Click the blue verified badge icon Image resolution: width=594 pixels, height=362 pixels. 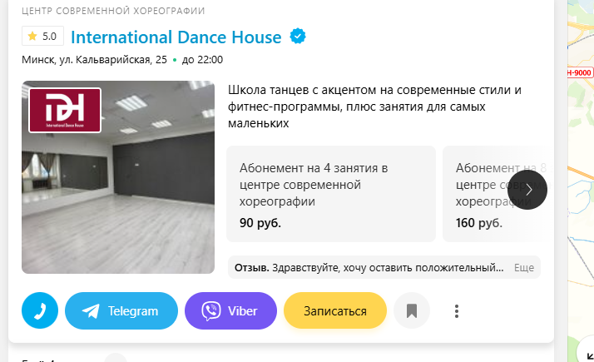[x=298, y=37]
